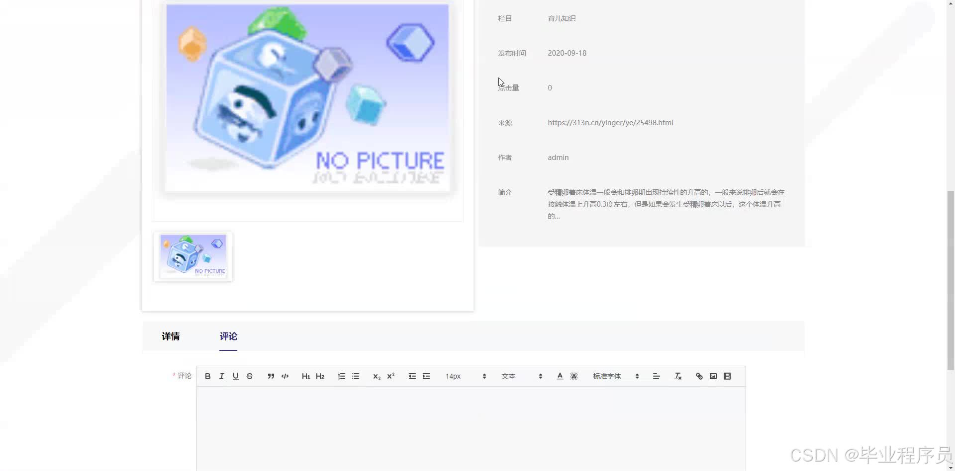This screenshot has height=471, width=955.
Task: Insert a code block
Action: click(285, 376)
